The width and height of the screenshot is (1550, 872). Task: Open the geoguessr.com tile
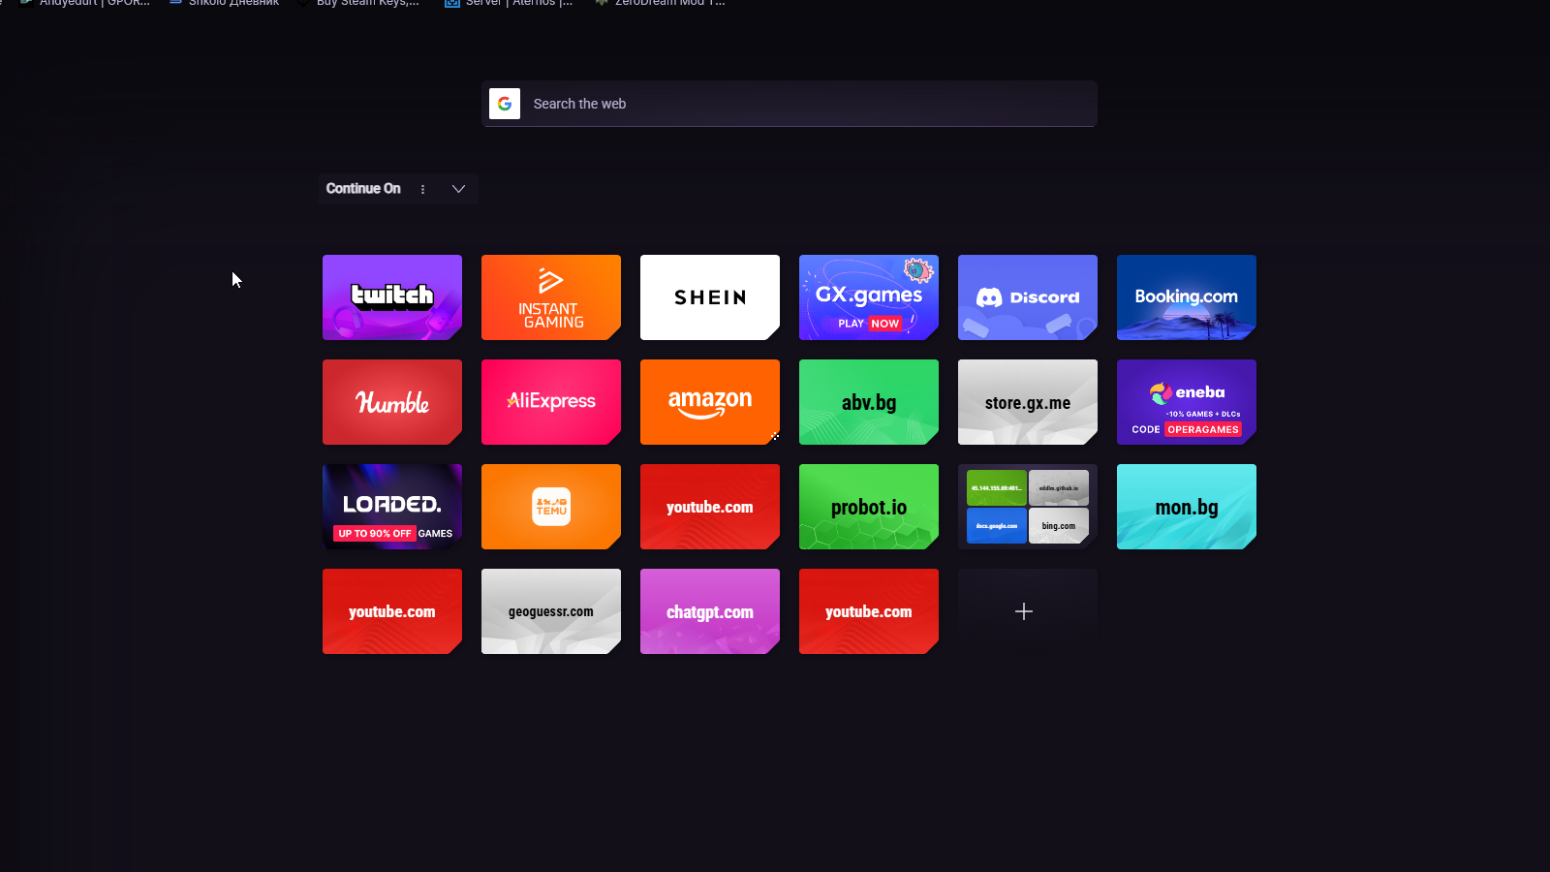point(551,611)
